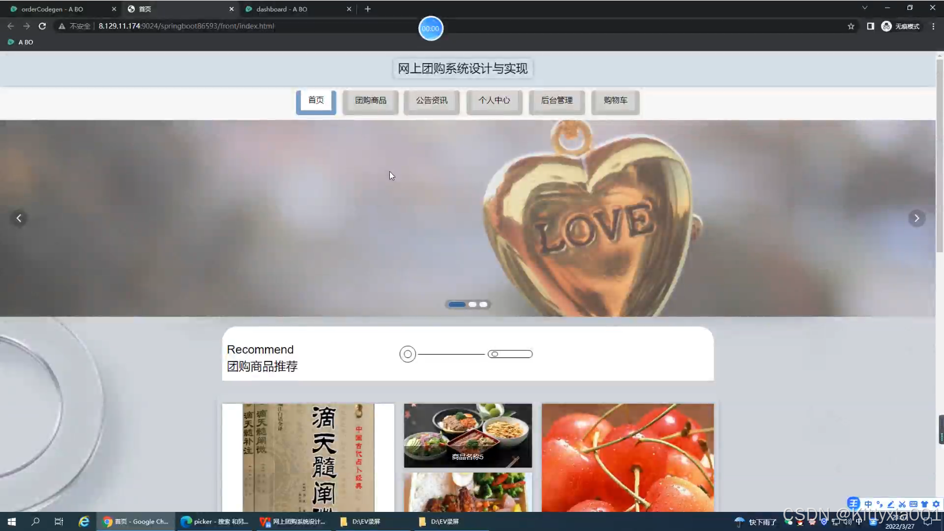The image size is (944, 531).
Task: Bookmark this page with the star icon
Action: pyautogui.click(x=851, y=26)
